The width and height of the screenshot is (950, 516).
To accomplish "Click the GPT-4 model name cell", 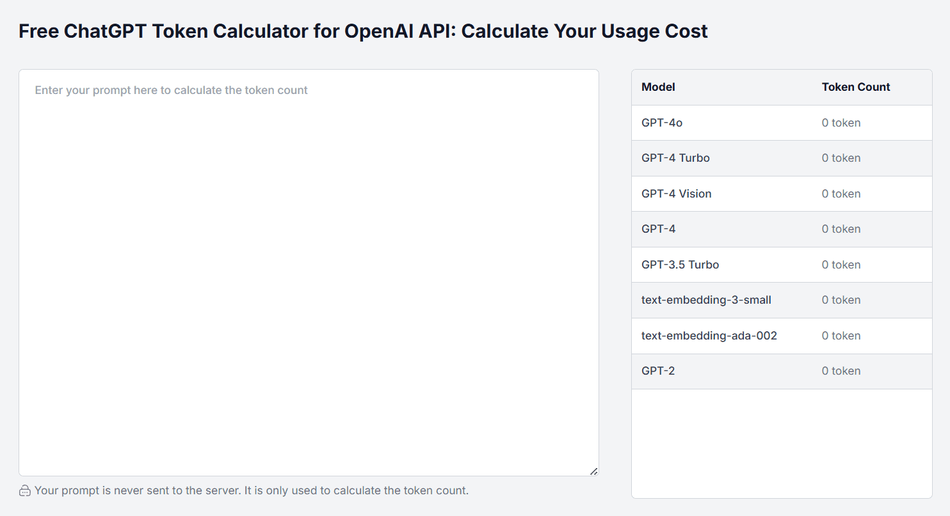I will click(658, 229).
